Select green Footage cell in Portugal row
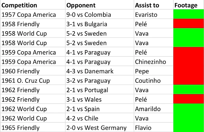This screenshot has width=204, height=132. [x=189, y=90]
